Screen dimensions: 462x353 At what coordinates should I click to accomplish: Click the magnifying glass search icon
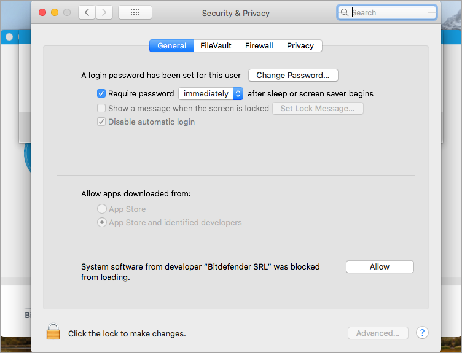pyautogui.click(x=344, y=12)
